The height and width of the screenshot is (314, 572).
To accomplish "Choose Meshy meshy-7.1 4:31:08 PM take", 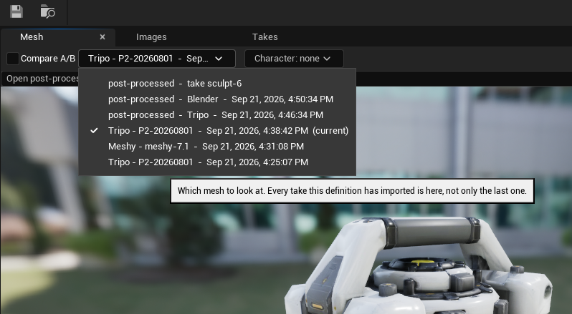I will [x=217, y=146].
